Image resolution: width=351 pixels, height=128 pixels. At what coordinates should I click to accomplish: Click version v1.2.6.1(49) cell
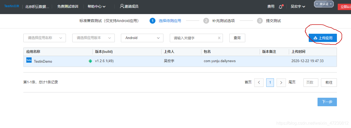click(104, 61)
